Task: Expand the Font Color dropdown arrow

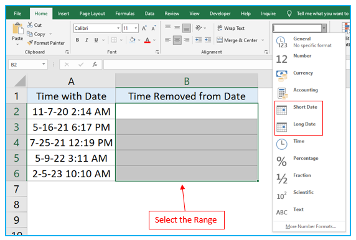Action: click(x=154, y=40)
